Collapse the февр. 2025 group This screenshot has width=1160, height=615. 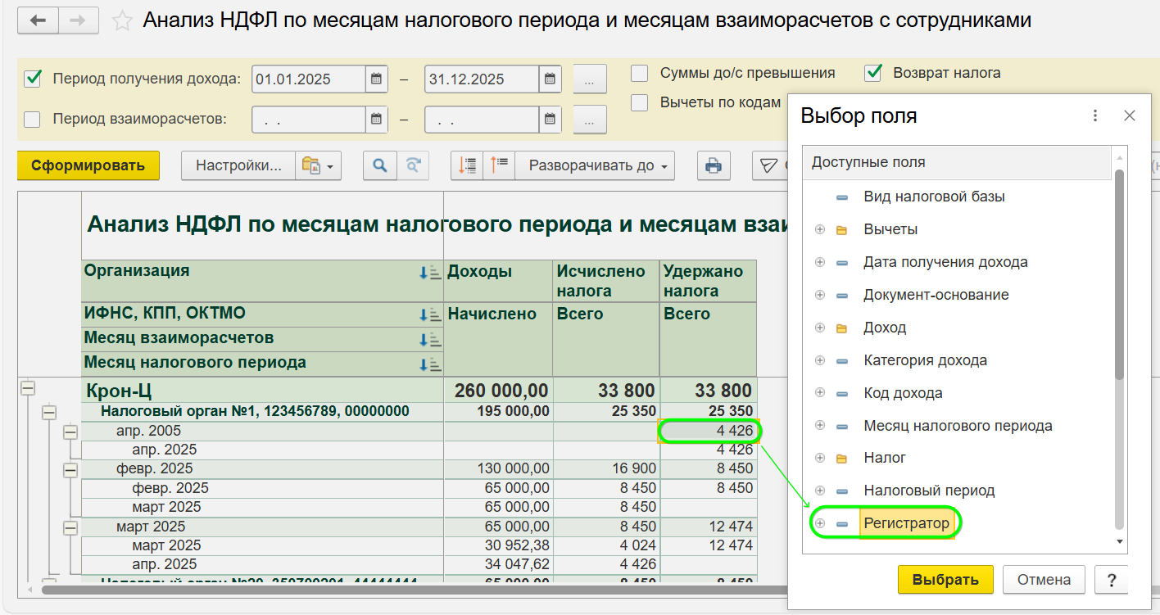tap(70, 470)
